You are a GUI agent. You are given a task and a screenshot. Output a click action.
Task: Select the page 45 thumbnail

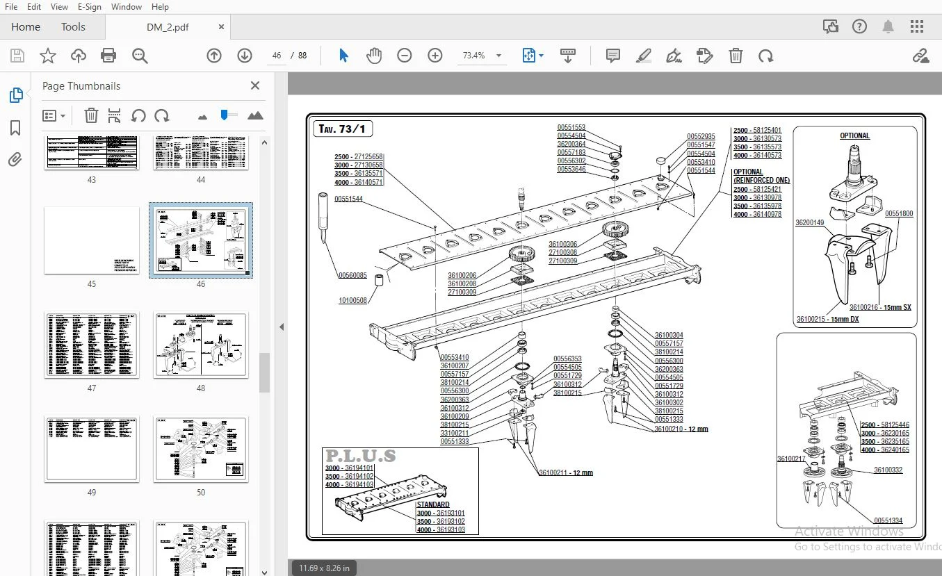[x=92, y=240]
